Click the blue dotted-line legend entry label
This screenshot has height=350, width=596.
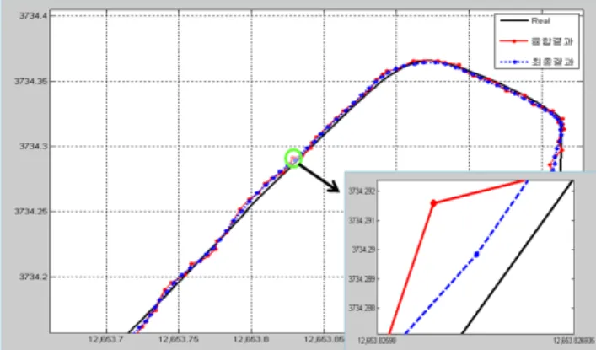coord(552,62)
